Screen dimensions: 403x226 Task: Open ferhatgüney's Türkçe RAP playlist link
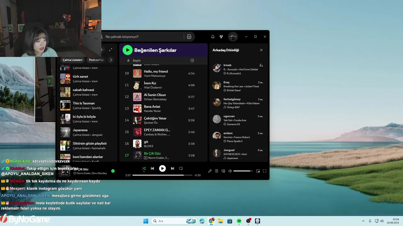[233, 107]
